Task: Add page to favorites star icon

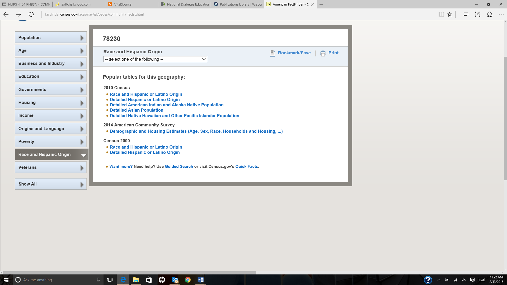Action: pos(450,14)
